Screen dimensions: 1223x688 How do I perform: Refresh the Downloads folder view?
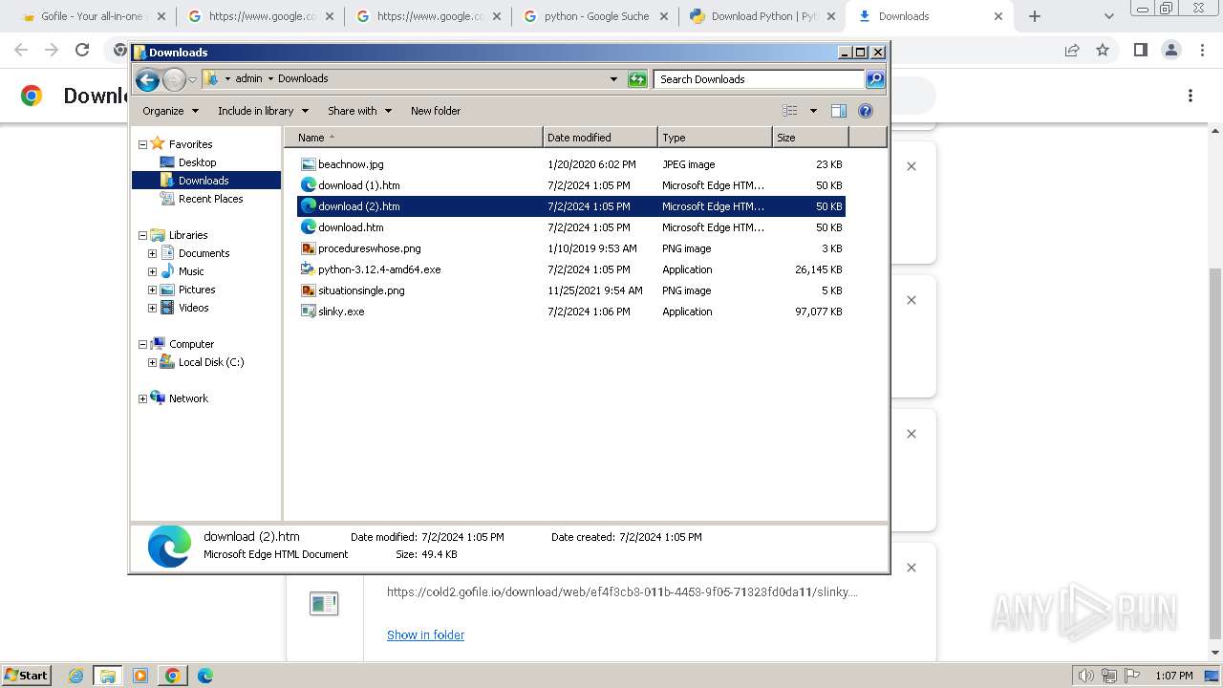click(x=637, y=79)
